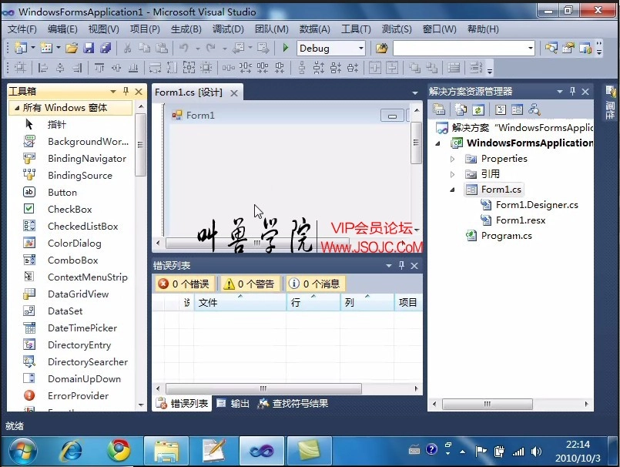Click the green Start Debugging arrow
This screenshot has height=467, width=620.
point(286,48)
